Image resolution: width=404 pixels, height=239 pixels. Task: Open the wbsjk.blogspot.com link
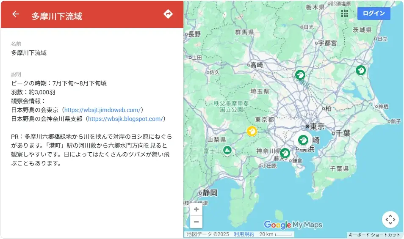point(125,119)
